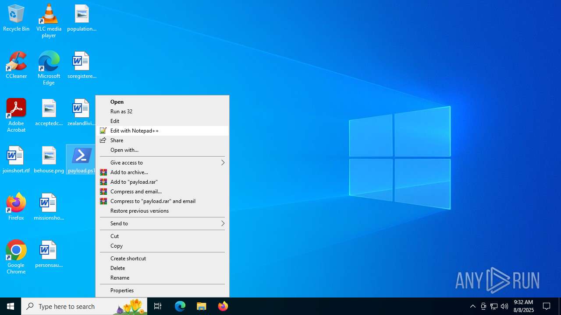Open the Recycle Bin desktop icon

tap(16, 18)
